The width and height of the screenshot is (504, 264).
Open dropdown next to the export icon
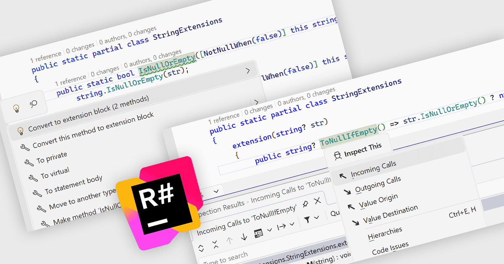(x=292, y=224)
